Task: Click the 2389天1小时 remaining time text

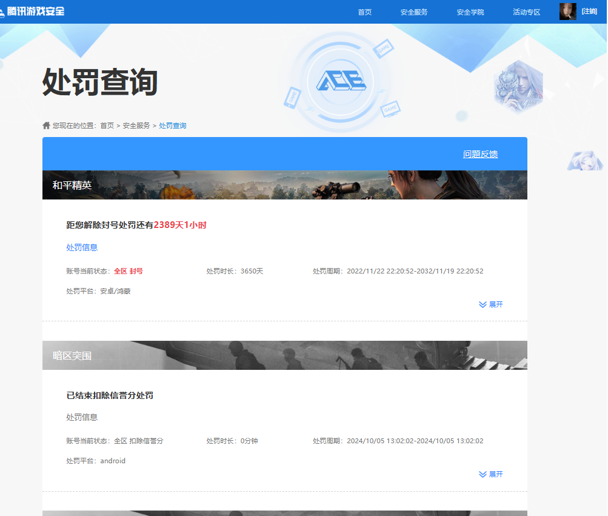Action: [x=180, y=225]
